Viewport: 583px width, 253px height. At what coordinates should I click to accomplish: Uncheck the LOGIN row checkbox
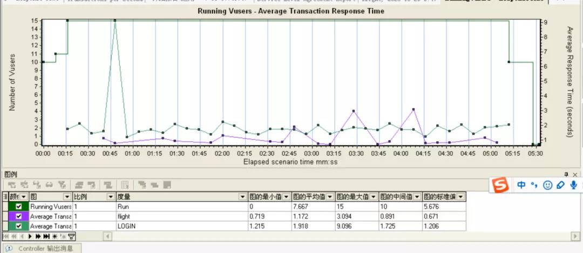[19, 226]
